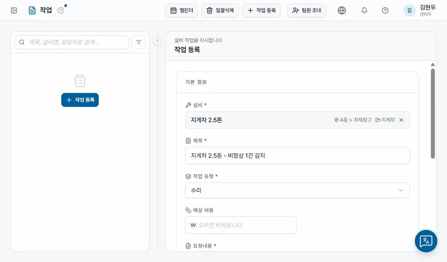Edit the 제목 title input field

[297, 156]
